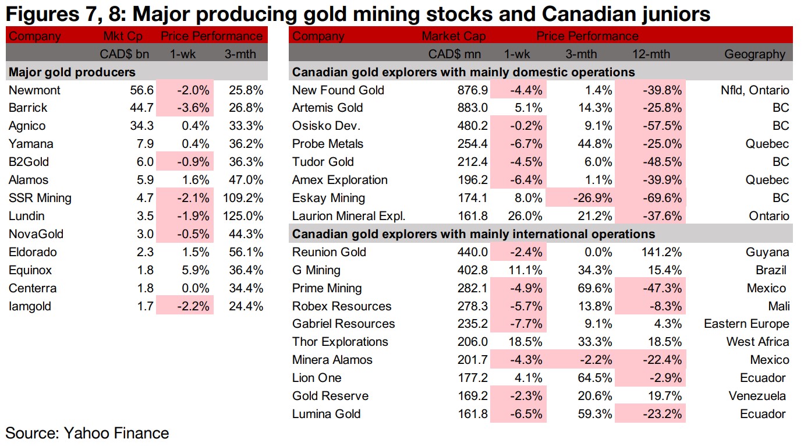Select the New Found Gold row name
The image size is (804, 446).
[x=338, y=90]
